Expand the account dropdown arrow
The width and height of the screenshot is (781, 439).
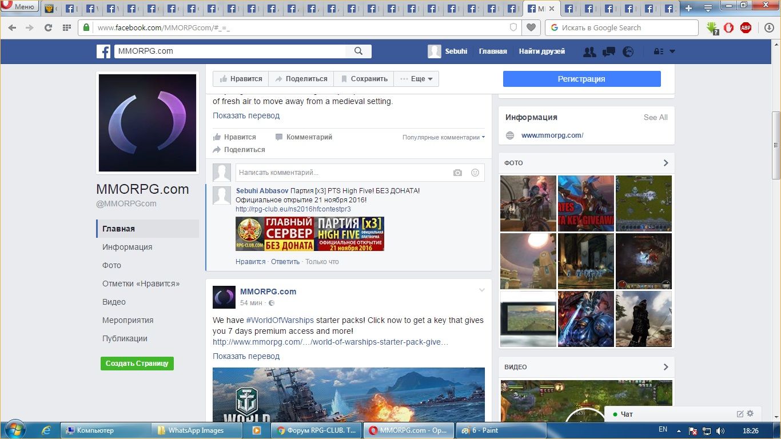pyautogui.click(x=672, y=51)
